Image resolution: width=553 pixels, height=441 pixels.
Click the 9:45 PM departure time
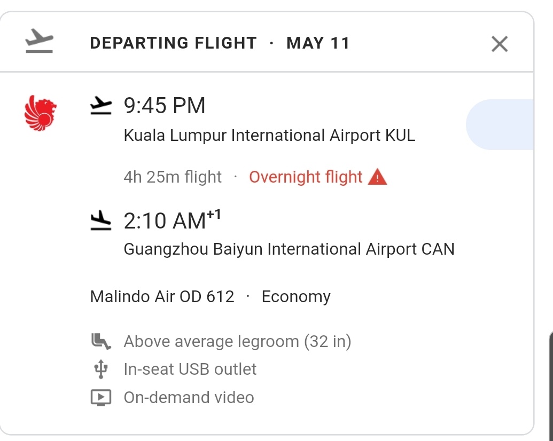(x=165, y=106)
